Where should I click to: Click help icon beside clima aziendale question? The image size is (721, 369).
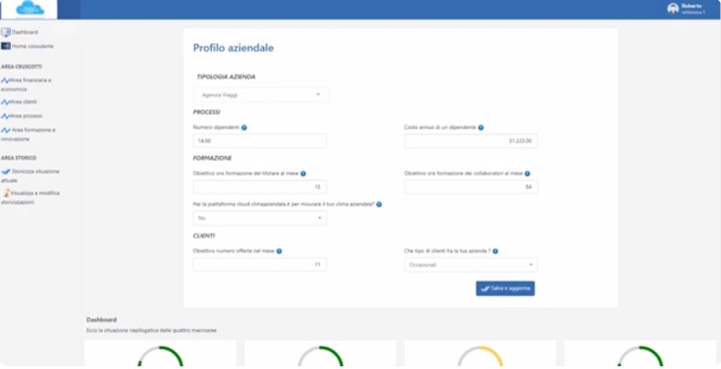(x=378, y=205)
